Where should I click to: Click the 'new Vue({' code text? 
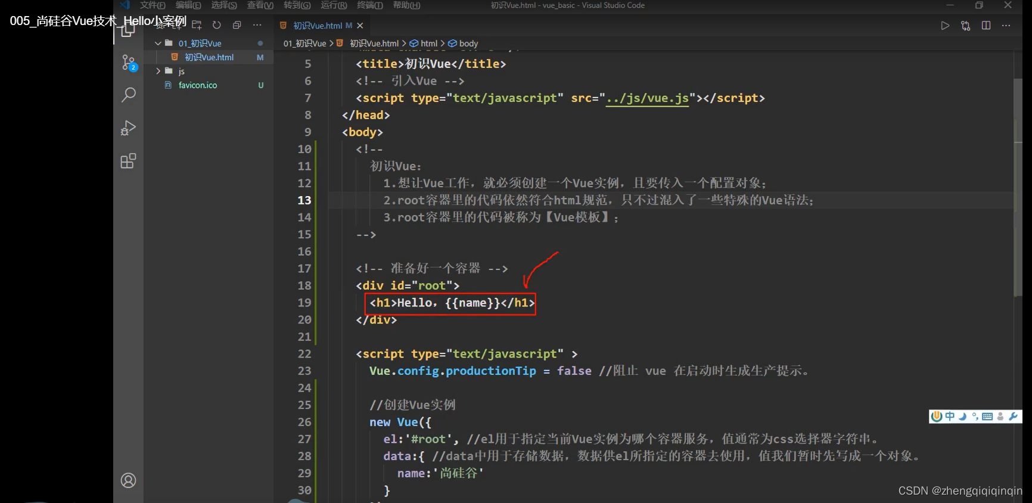[400, 422]
